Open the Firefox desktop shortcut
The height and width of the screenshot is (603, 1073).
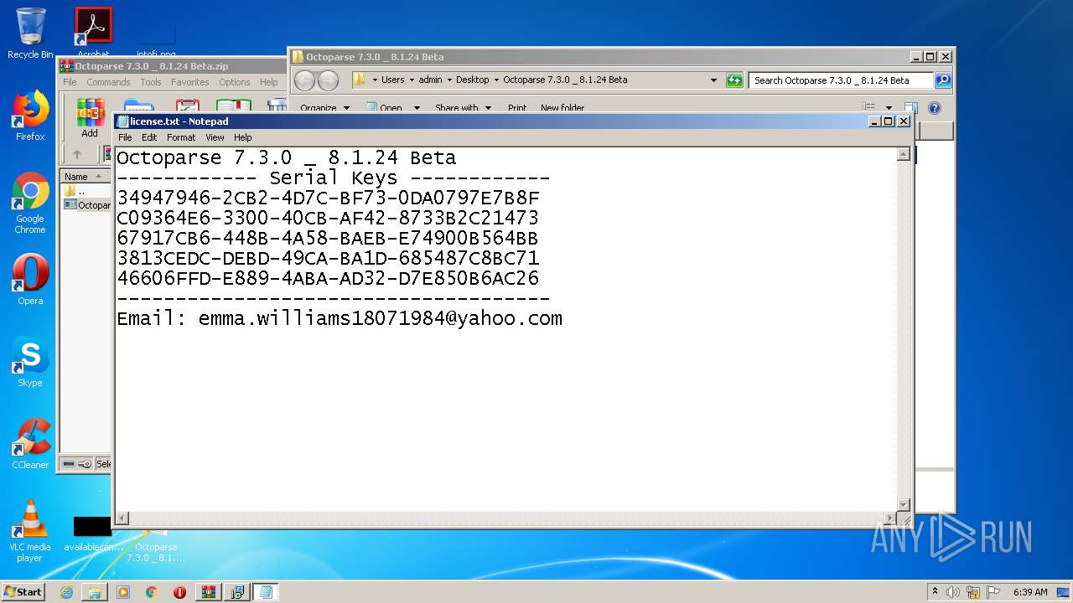tap(30, 116)
